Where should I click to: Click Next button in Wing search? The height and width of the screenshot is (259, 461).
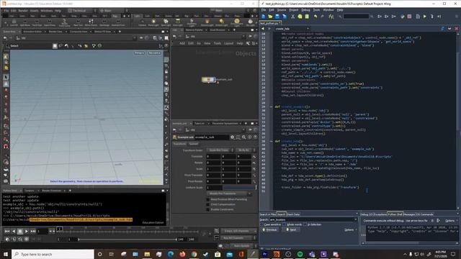291,230
